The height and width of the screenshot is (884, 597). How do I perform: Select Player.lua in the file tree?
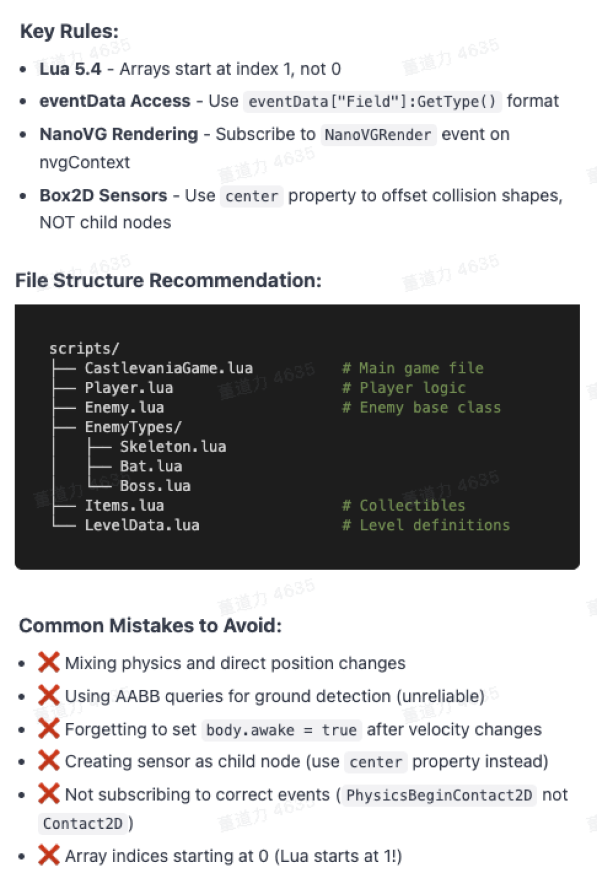coord(129,388)
